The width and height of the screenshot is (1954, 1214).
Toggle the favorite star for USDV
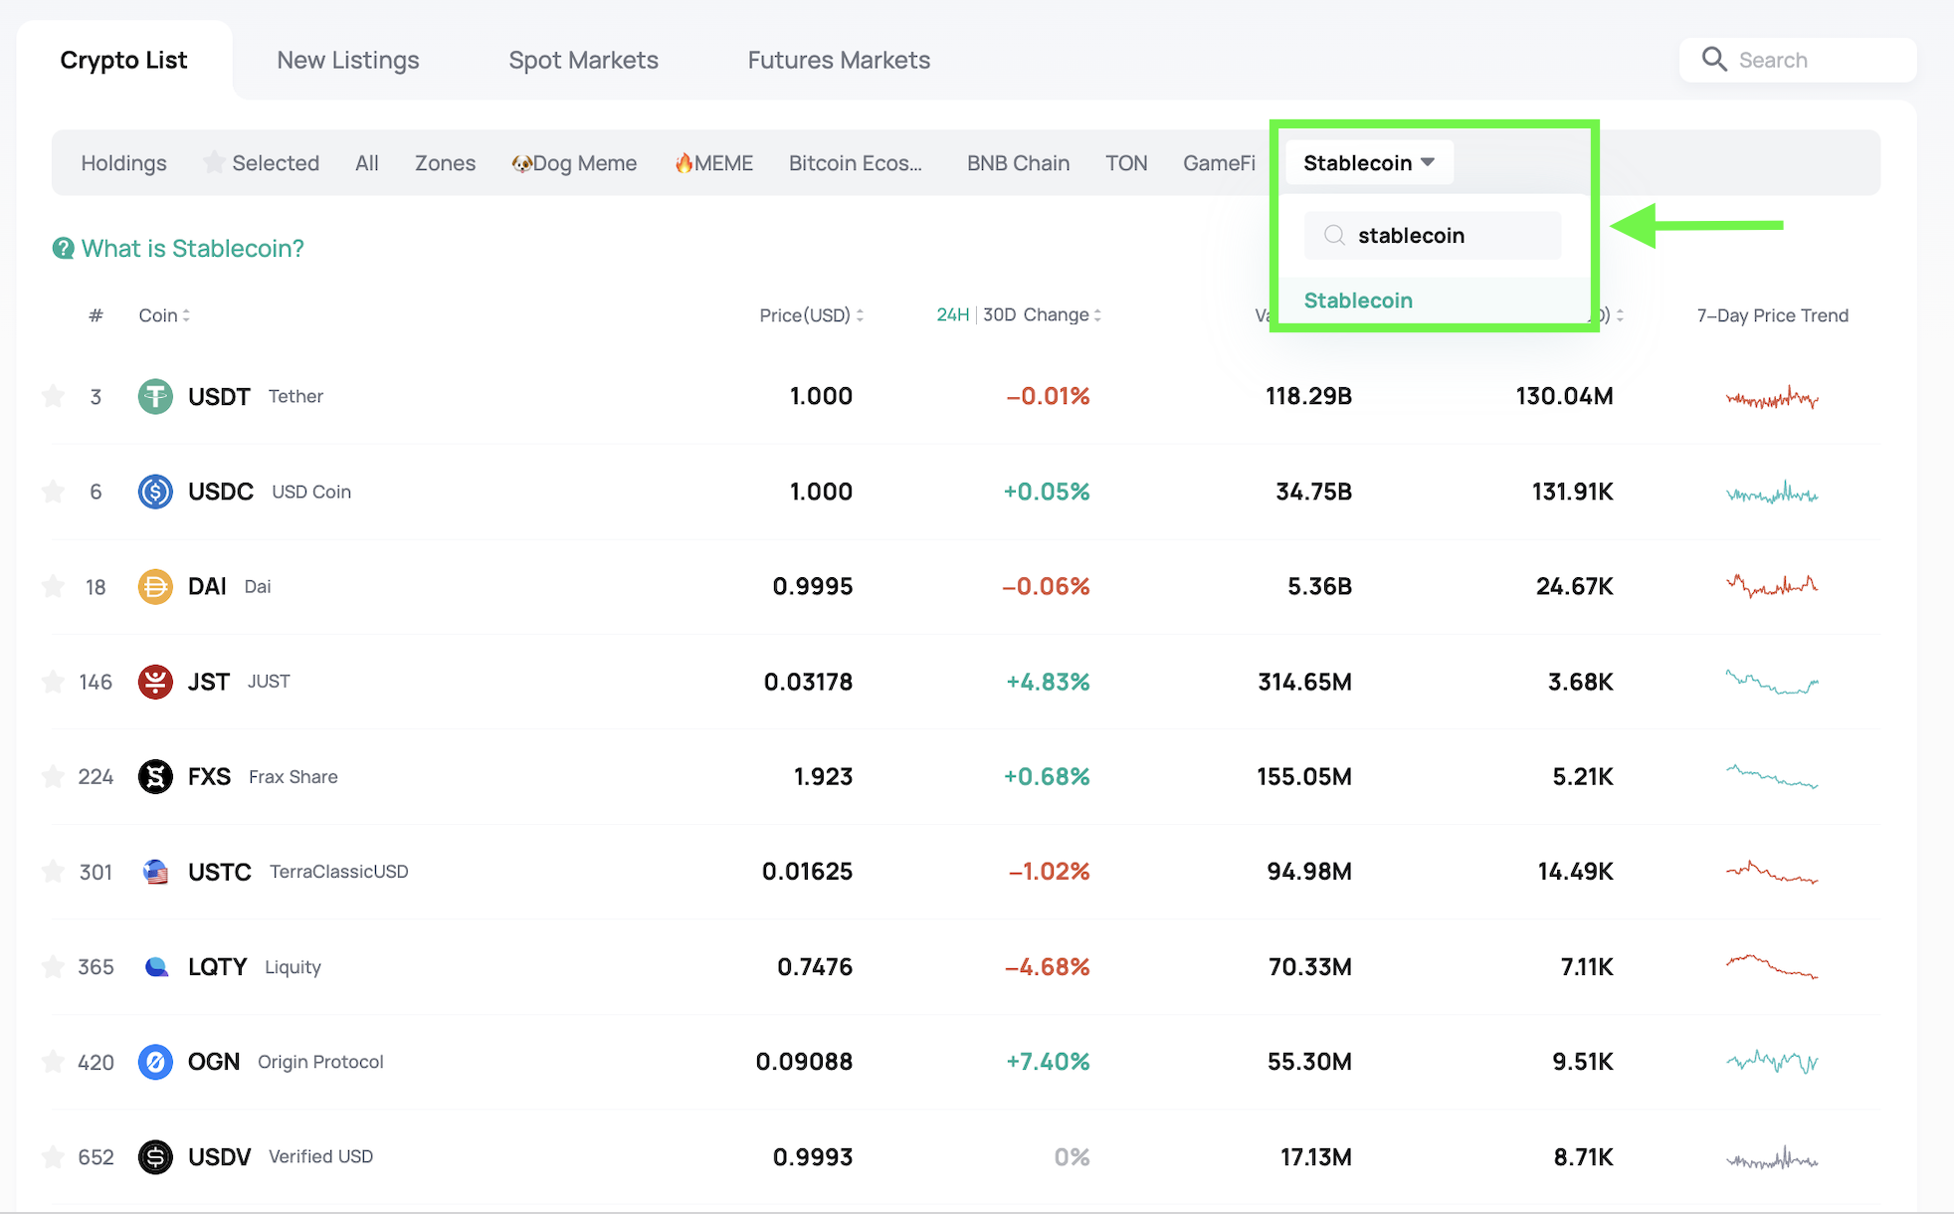pos(53,1157)
